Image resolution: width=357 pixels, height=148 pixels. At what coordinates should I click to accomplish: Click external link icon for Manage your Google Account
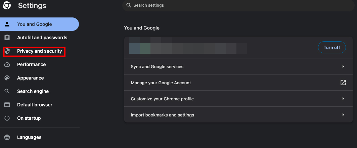[343, 83]
